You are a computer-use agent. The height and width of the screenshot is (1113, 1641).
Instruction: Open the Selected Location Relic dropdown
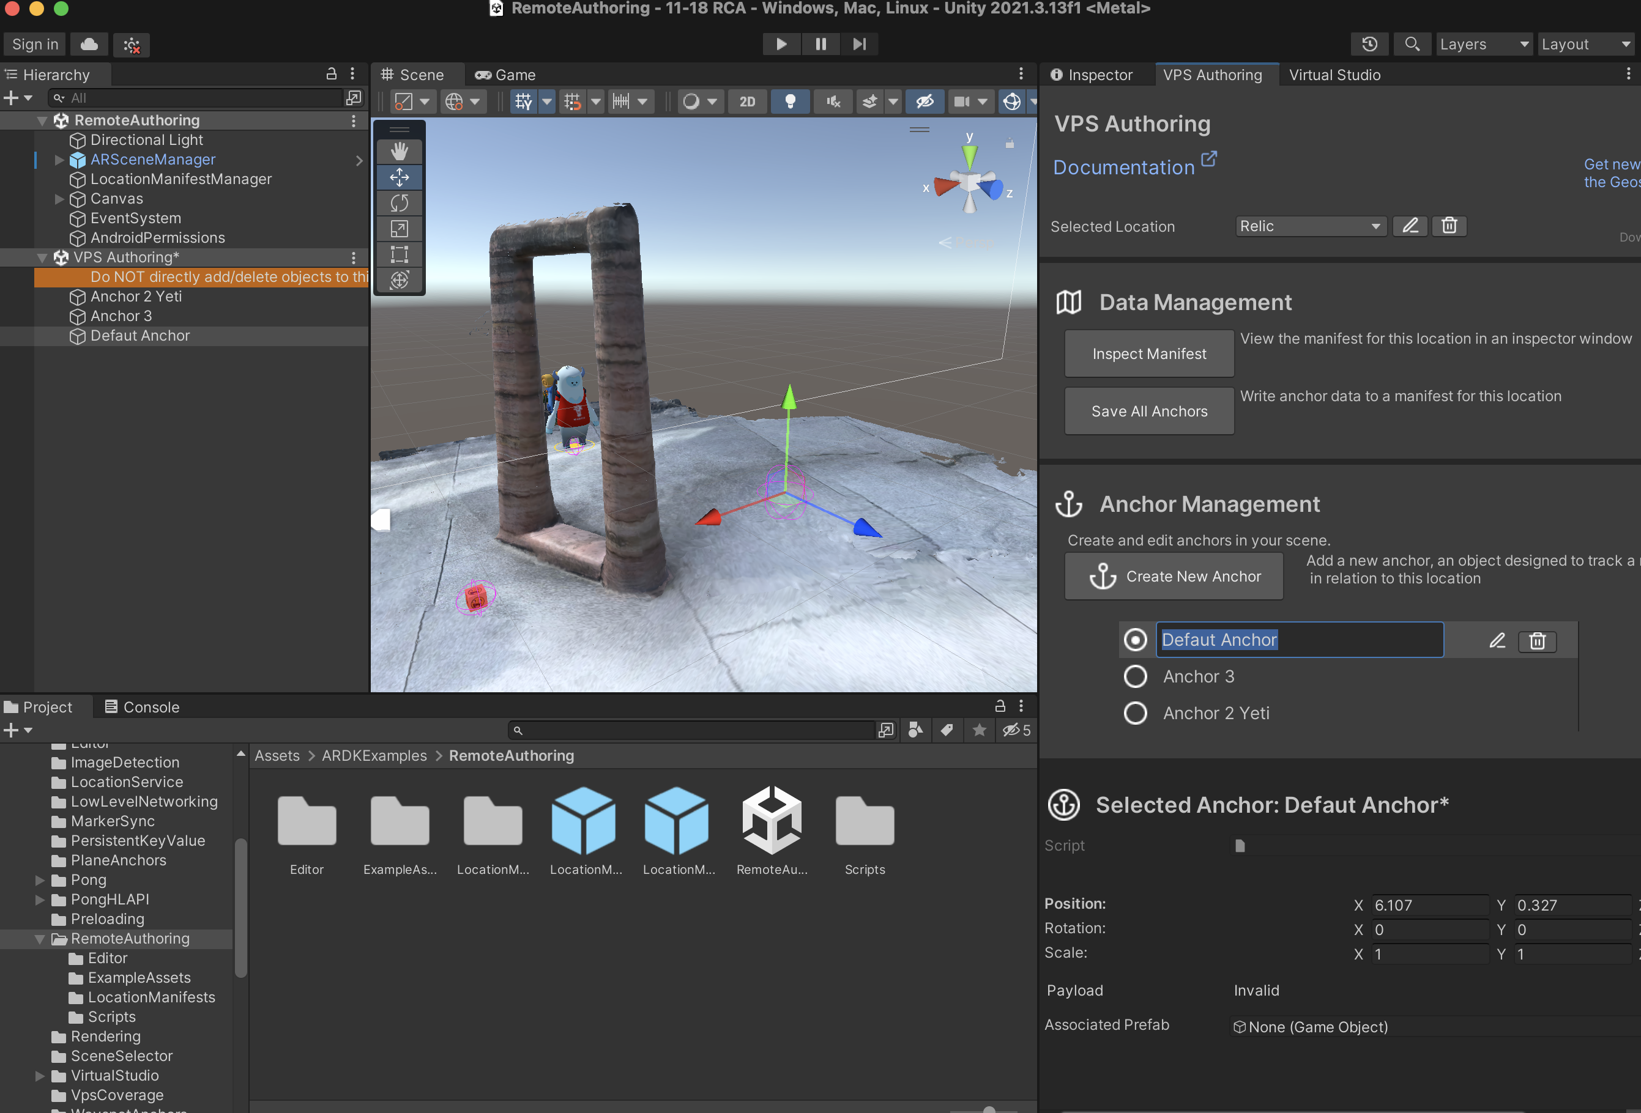(1310, 226)
